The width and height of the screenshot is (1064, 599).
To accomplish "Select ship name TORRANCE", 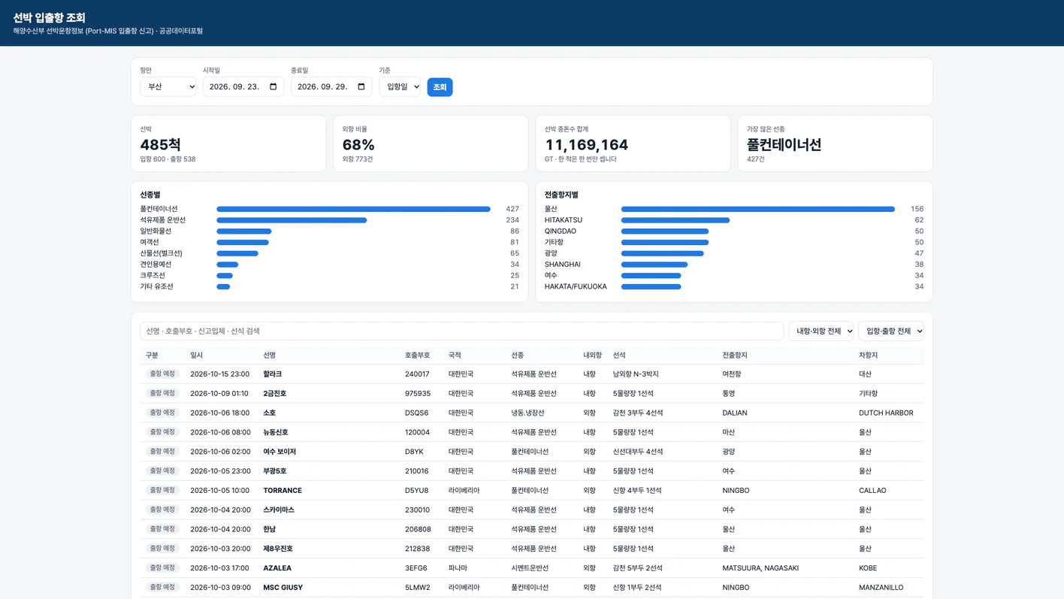I will (x=283, y=491).
